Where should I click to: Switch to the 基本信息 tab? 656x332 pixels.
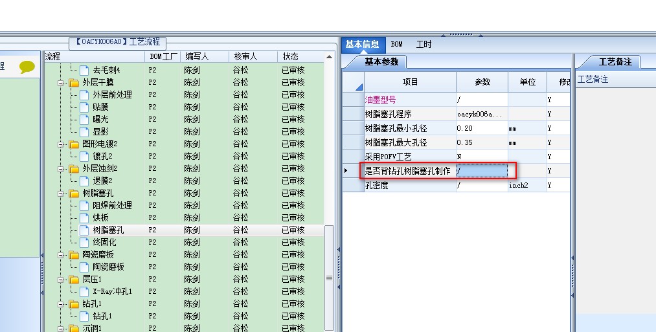coord(362,44)
